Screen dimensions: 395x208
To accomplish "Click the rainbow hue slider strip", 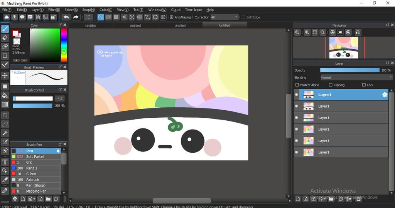I will 64,45.
